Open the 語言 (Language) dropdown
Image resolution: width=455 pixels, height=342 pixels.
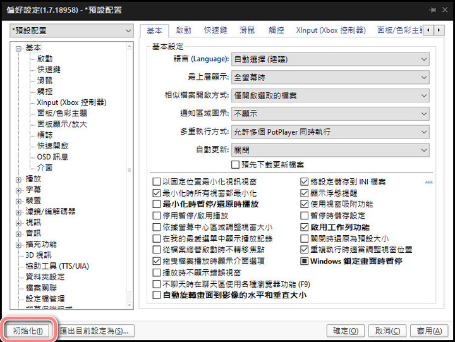[331, 59]
